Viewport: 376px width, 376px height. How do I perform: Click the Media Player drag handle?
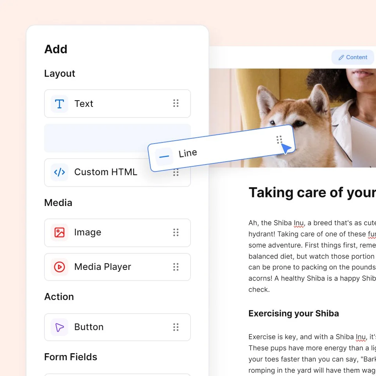point(176,267)
